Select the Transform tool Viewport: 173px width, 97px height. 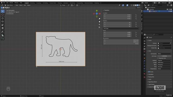[3, 28]
